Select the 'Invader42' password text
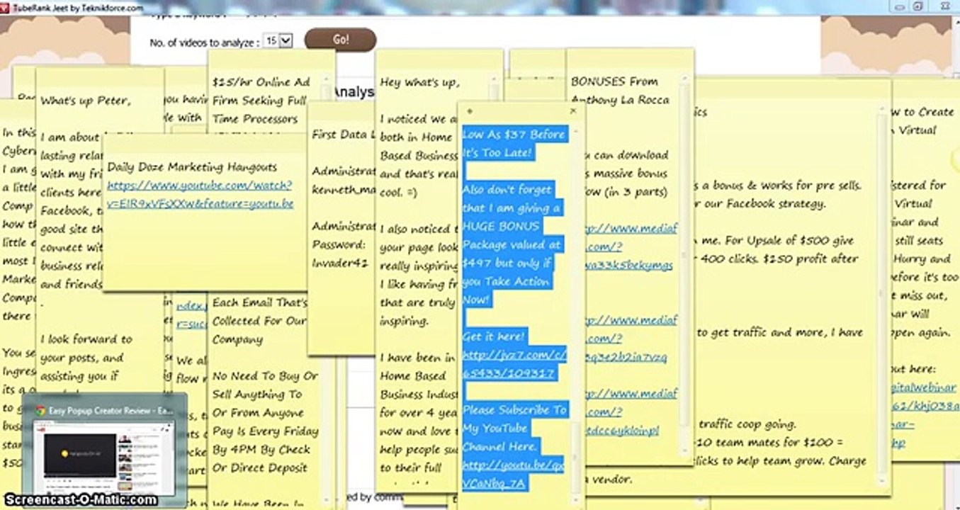 click(x=341, y=262)
